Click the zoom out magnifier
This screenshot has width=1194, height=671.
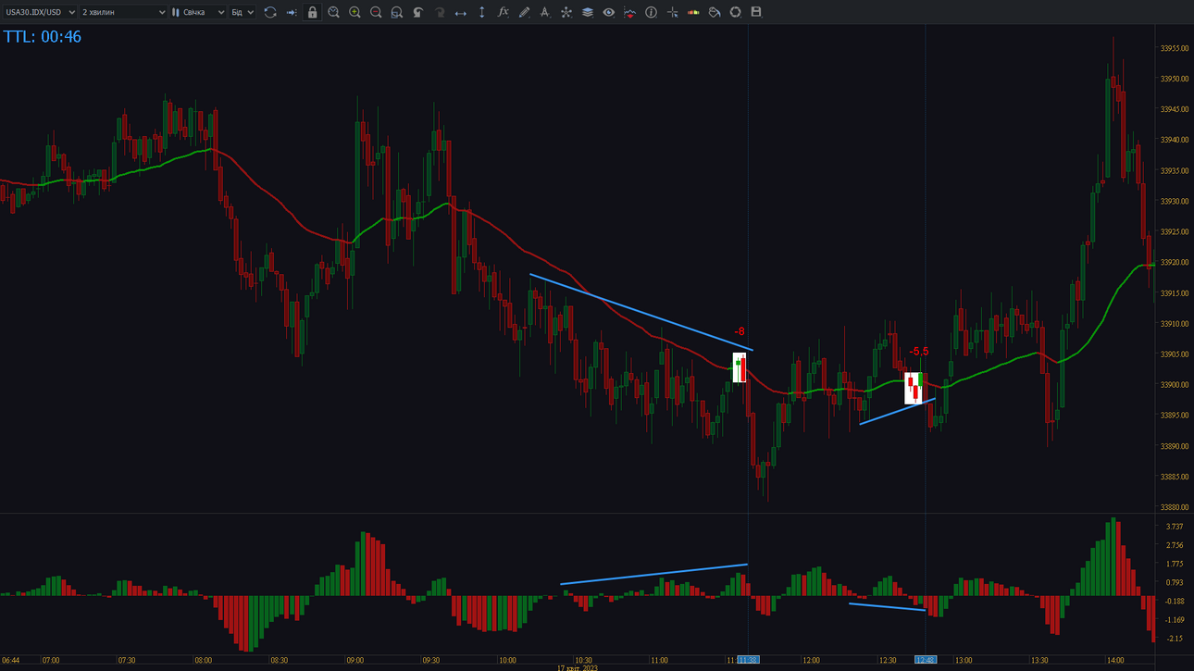(x=376, y=12)
